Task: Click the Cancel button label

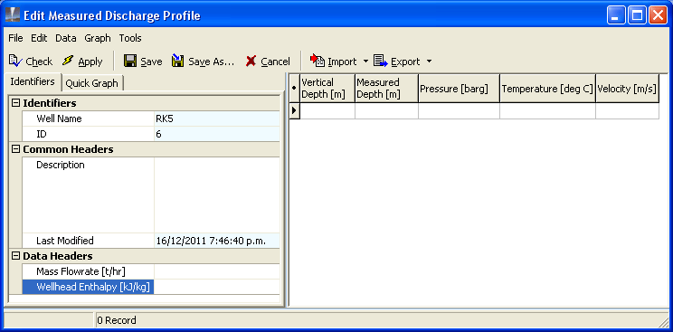Action: (276, 62)
